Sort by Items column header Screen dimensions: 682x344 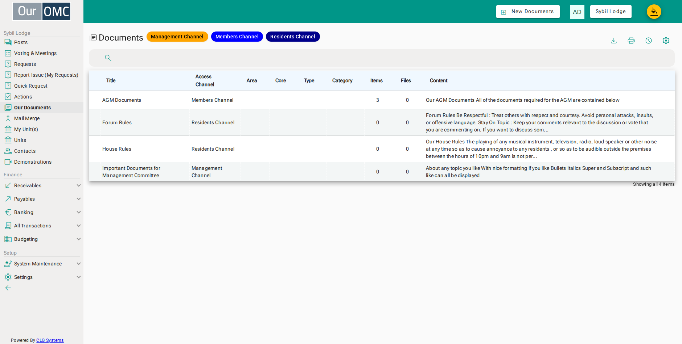377,80
